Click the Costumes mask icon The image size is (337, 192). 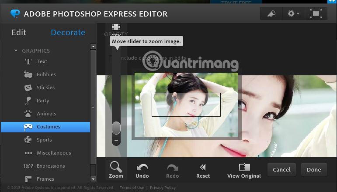[x=28, y=127]
